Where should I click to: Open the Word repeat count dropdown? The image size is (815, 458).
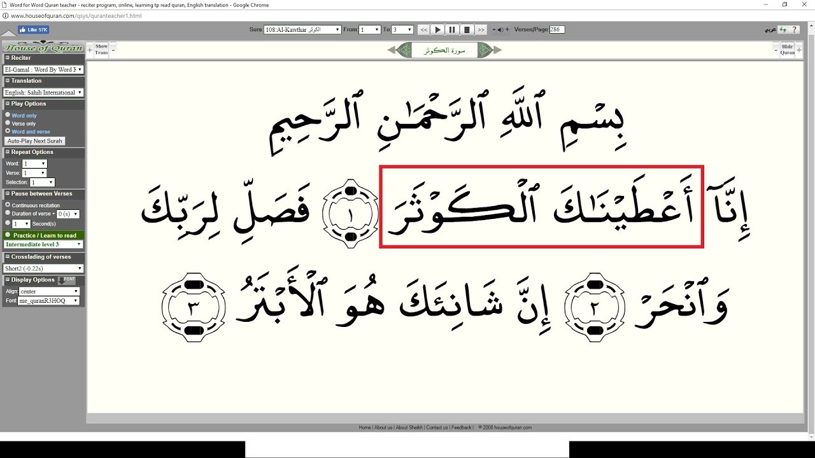coord(34,163)
